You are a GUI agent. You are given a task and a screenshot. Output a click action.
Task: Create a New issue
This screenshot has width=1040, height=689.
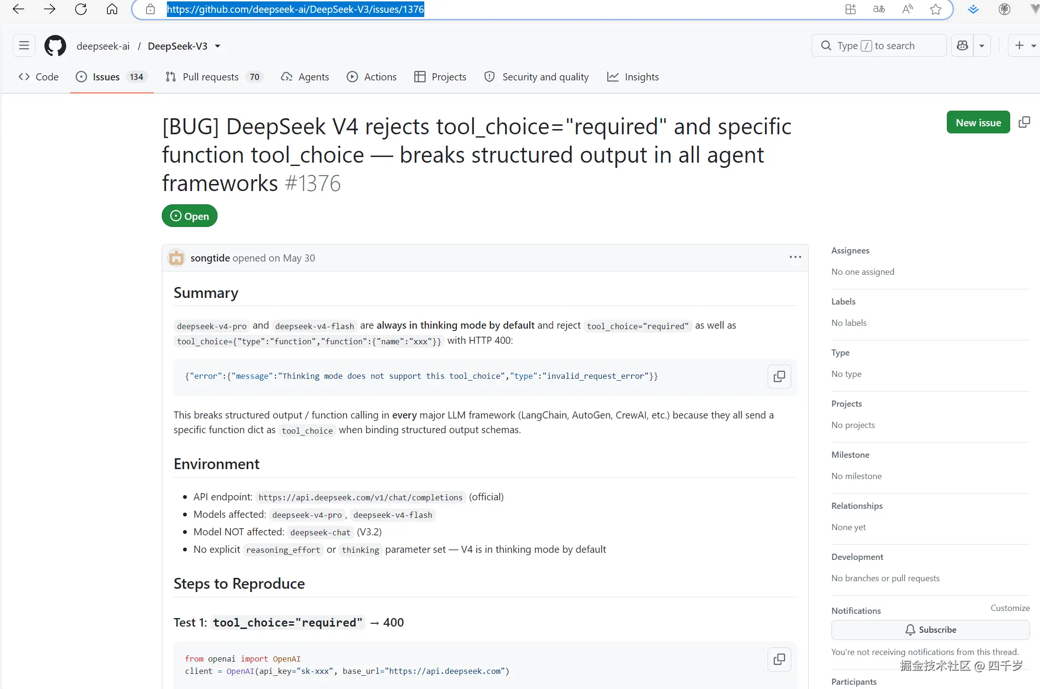click(978, 122)
